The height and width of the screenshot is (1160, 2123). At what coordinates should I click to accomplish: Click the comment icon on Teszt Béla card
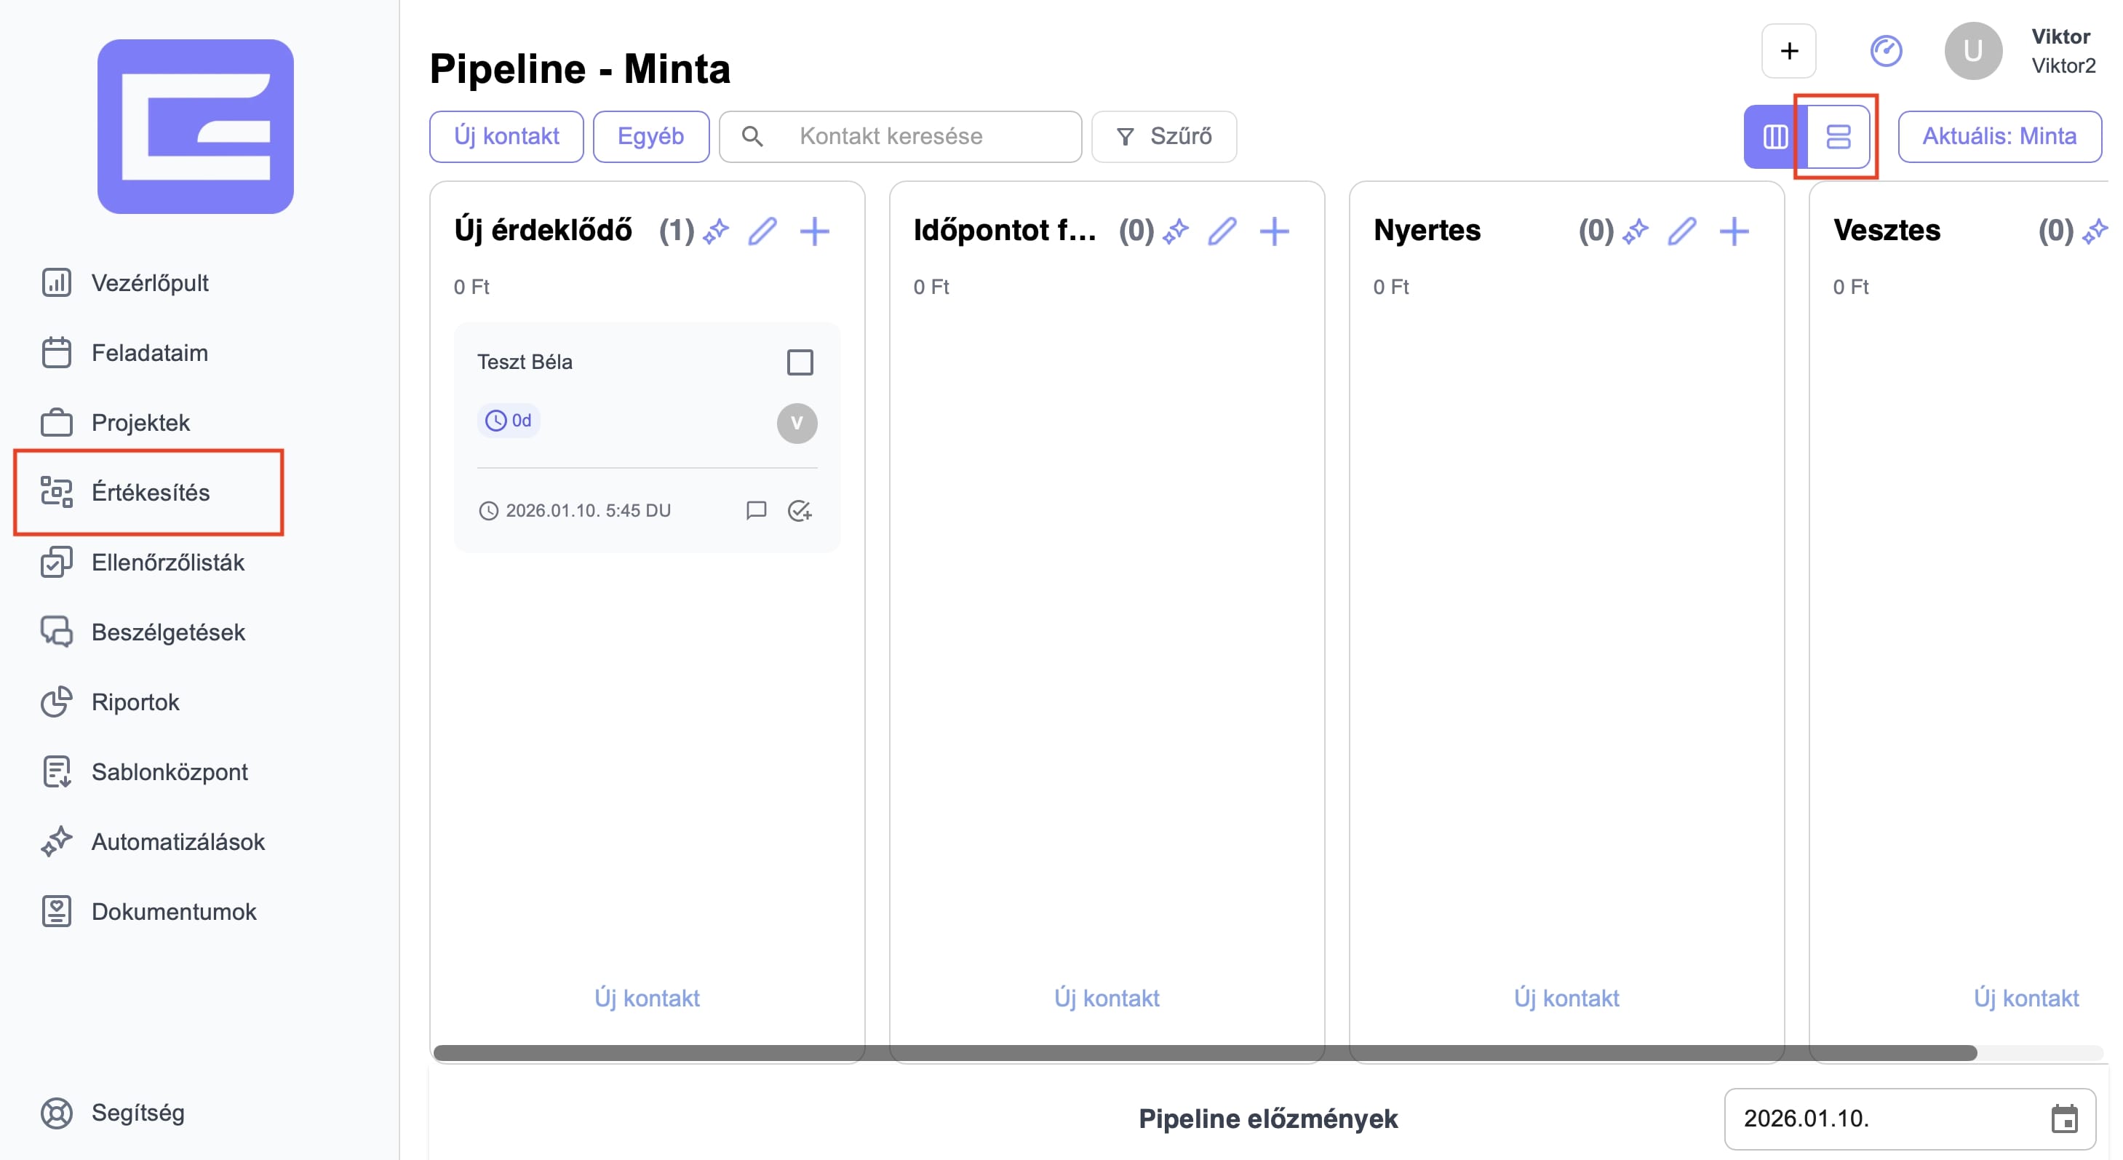tap(756, 510)
